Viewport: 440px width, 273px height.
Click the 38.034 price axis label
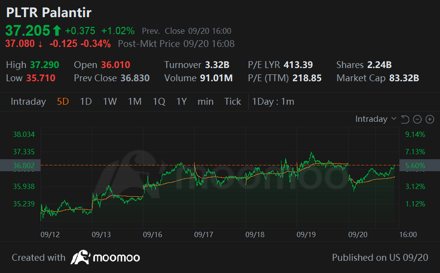pyautogui.click(x=24, y=135)
